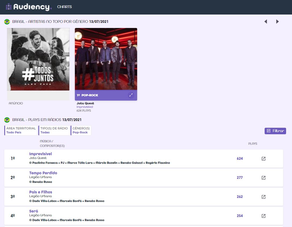This screenshot has width=292, height=227.
Task: Click the 277 plays count
Action: click(x=240, y=178)
